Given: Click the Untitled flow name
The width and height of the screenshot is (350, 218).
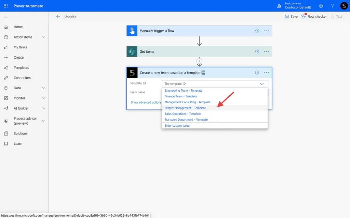Looking at the screenshot, I should tap(70, 17).
